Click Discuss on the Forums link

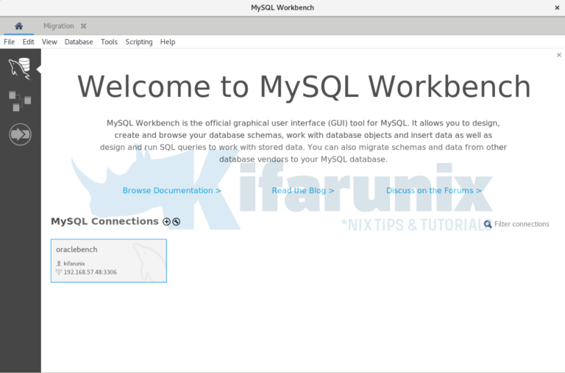[434, 190]
